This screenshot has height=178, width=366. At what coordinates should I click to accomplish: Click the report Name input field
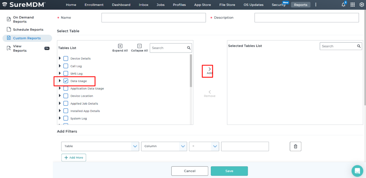click(154, 18)
